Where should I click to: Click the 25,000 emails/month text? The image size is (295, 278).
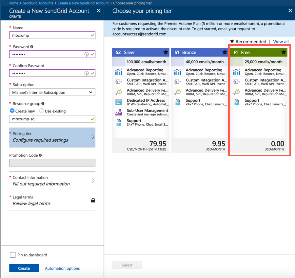pos(264,62)
